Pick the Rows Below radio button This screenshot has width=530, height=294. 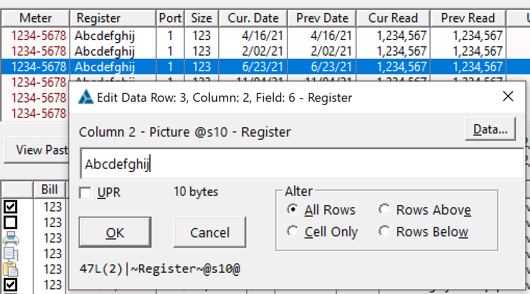click(x=384, y=232)
